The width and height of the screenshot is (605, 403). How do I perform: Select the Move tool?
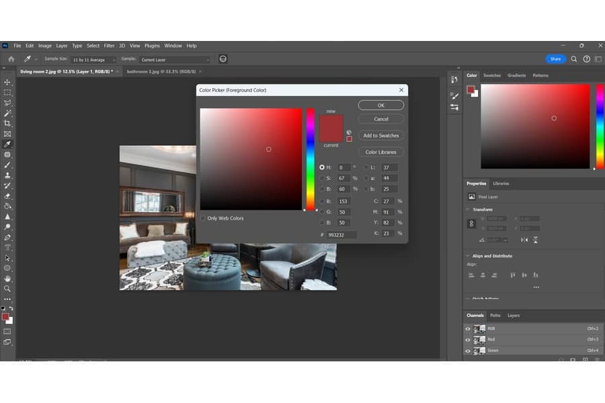[7, 82]
